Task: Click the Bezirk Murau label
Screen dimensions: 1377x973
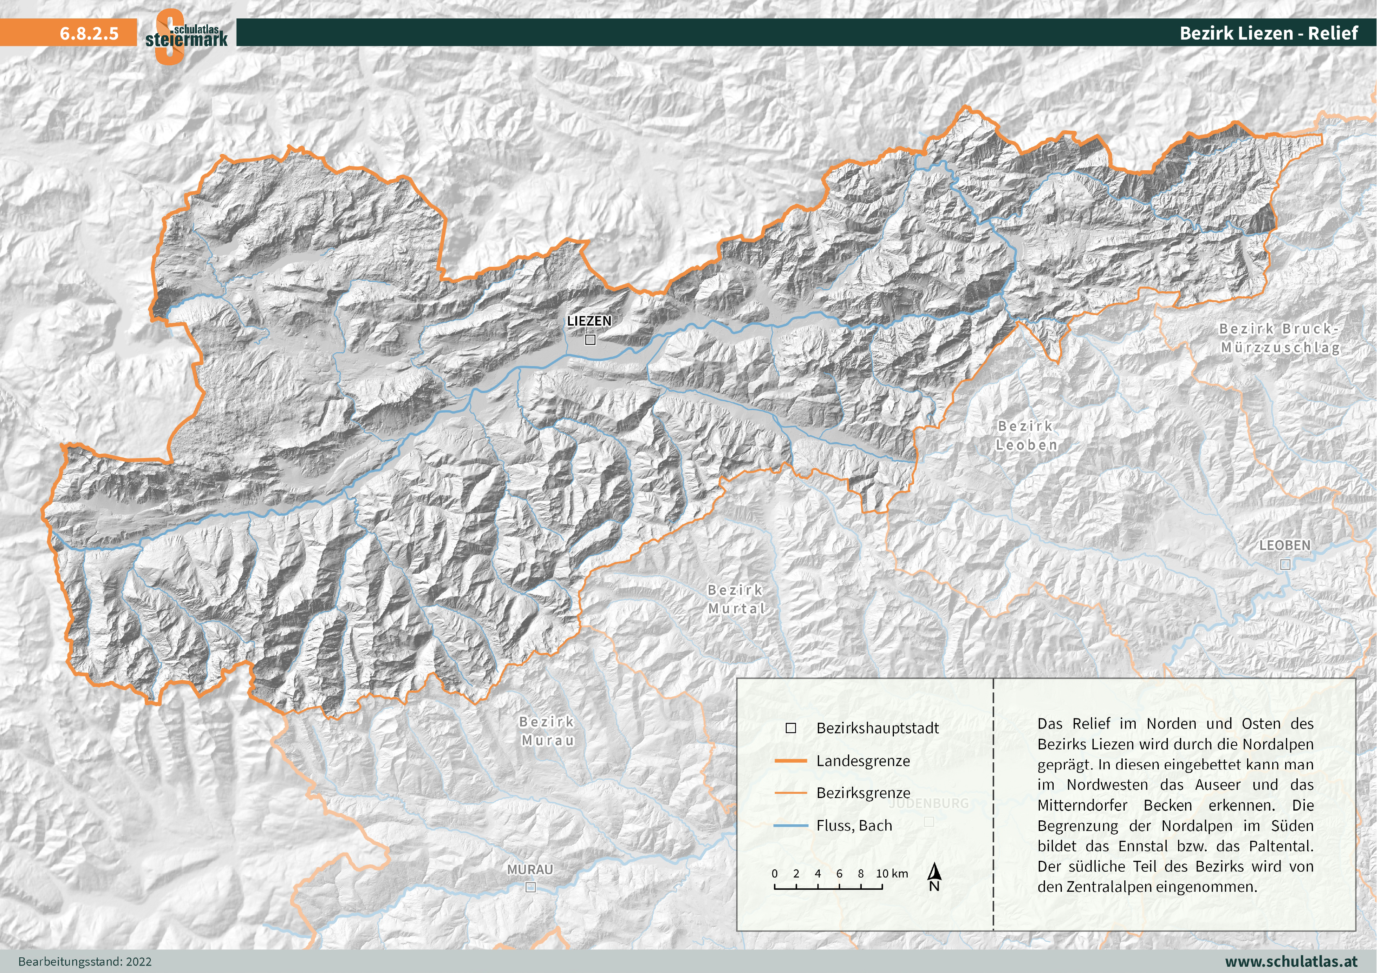Action: 547,731
